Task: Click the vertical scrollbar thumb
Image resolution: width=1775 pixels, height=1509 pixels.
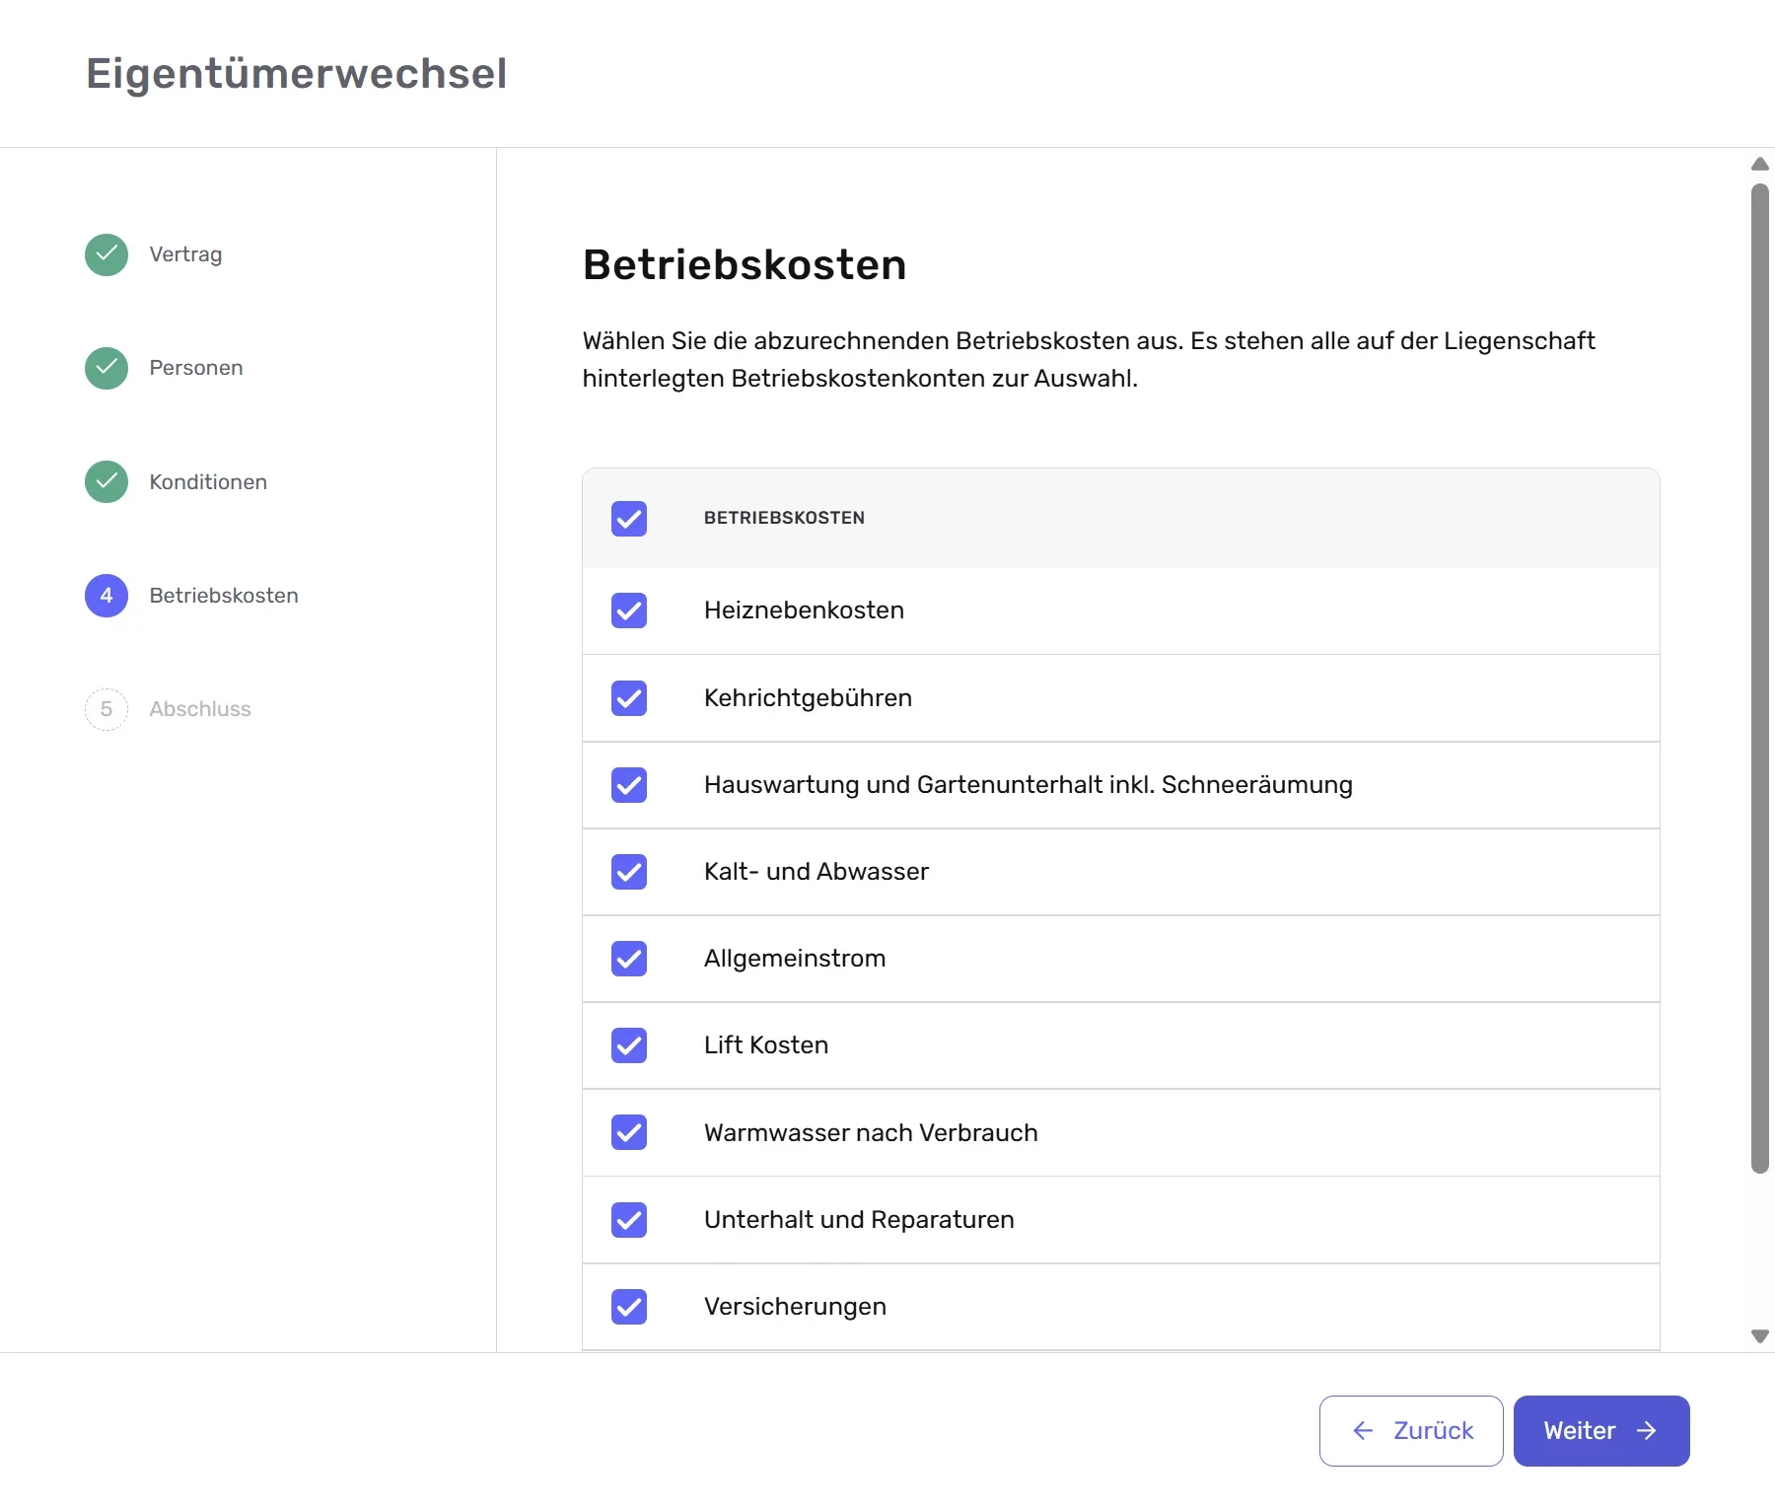Action: click(x=1760, y=679)
